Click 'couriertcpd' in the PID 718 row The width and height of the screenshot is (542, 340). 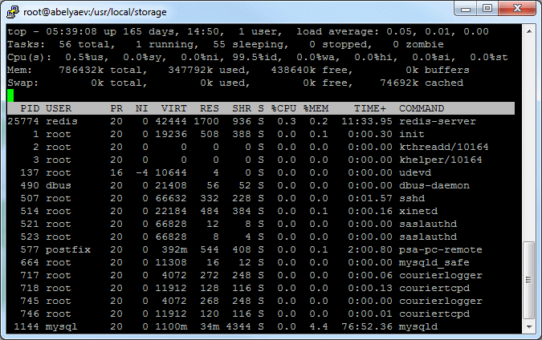coord(434,288)
